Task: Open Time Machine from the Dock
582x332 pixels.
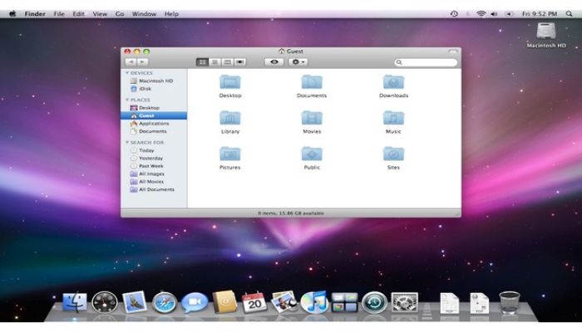Action: click(374, 302)
